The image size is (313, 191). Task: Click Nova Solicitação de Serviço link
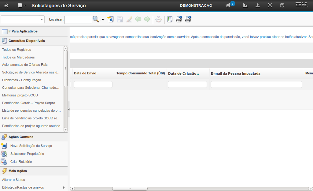coord(31,146)
